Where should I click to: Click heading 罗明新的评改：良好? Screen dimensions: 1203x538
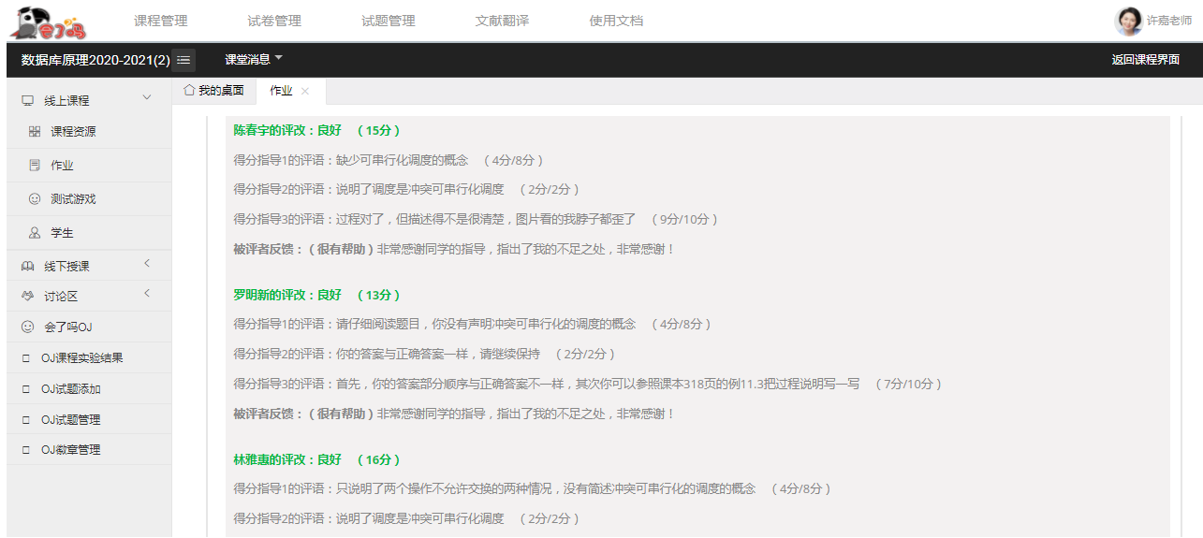[287, 295]
